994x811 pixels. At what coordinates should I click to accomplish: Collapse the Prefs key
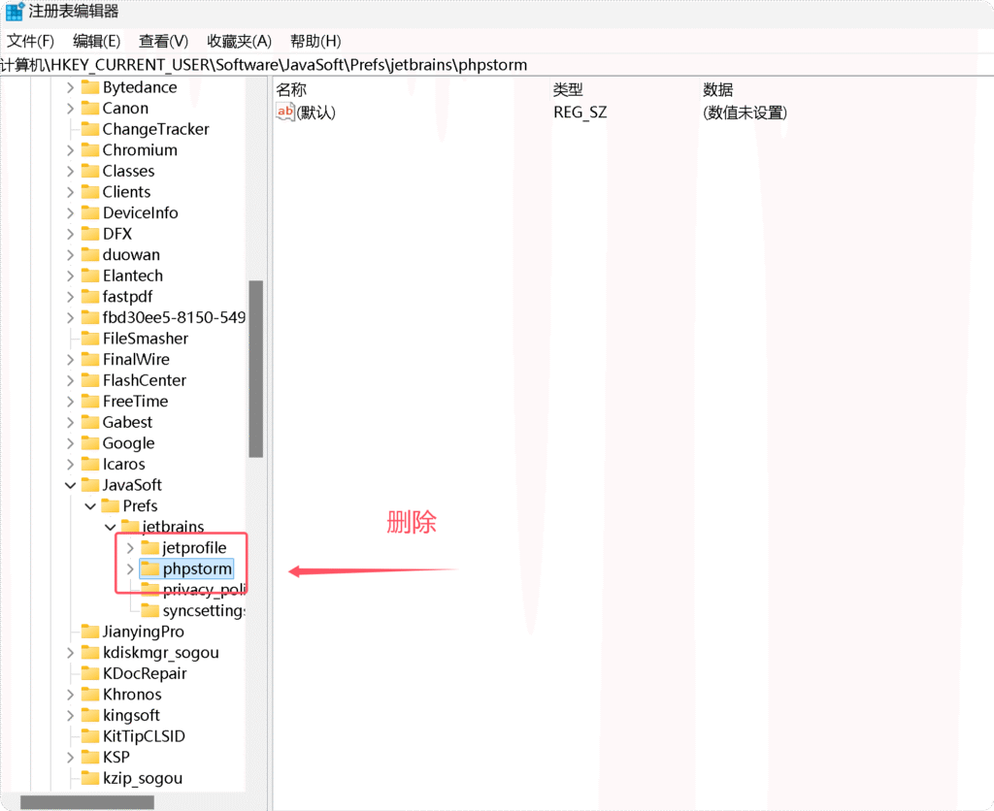(90, 506)
